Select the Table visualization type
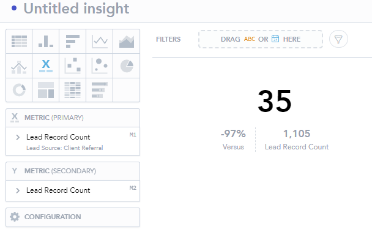372x240 pixels. click(19, 41)
